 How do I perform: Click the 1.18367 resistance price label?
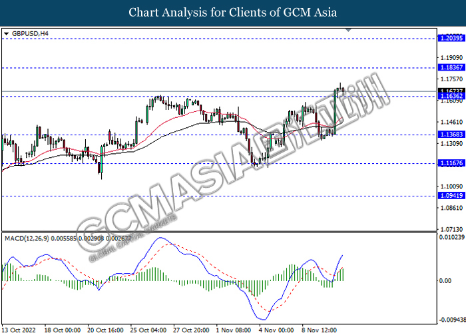point(449,68)
